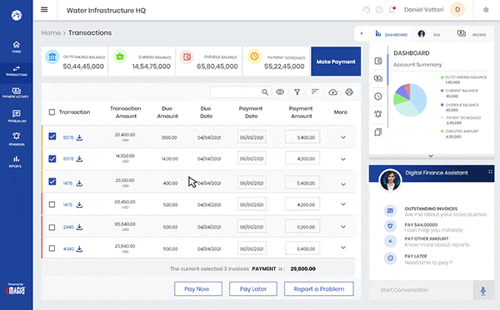Click the headset support icon in header

(x=367, y=10)
